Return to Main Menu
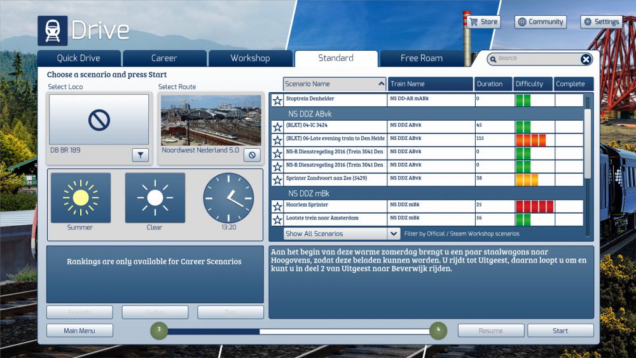 79,331
